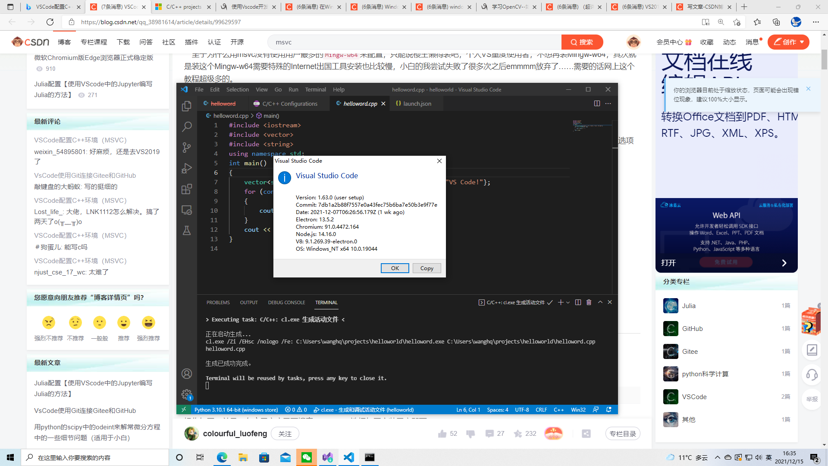The image size is (828, 466).
Task: Close the terminal panel
Action: (610, 302)
